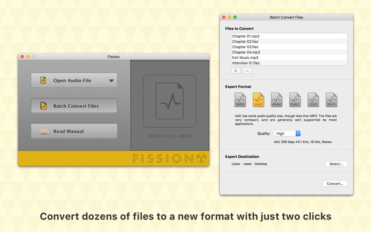Click Select… to choose export destination

click(336, 164)
